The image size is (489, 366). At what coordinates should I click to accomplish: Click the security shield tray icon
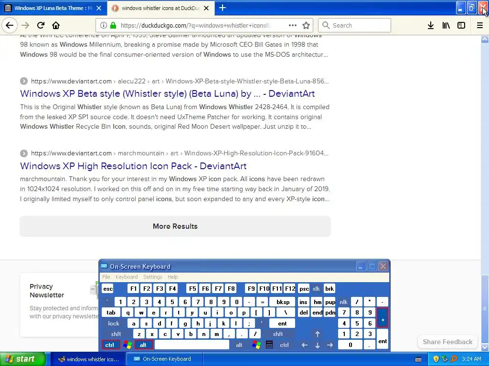[x=436, y=359]
